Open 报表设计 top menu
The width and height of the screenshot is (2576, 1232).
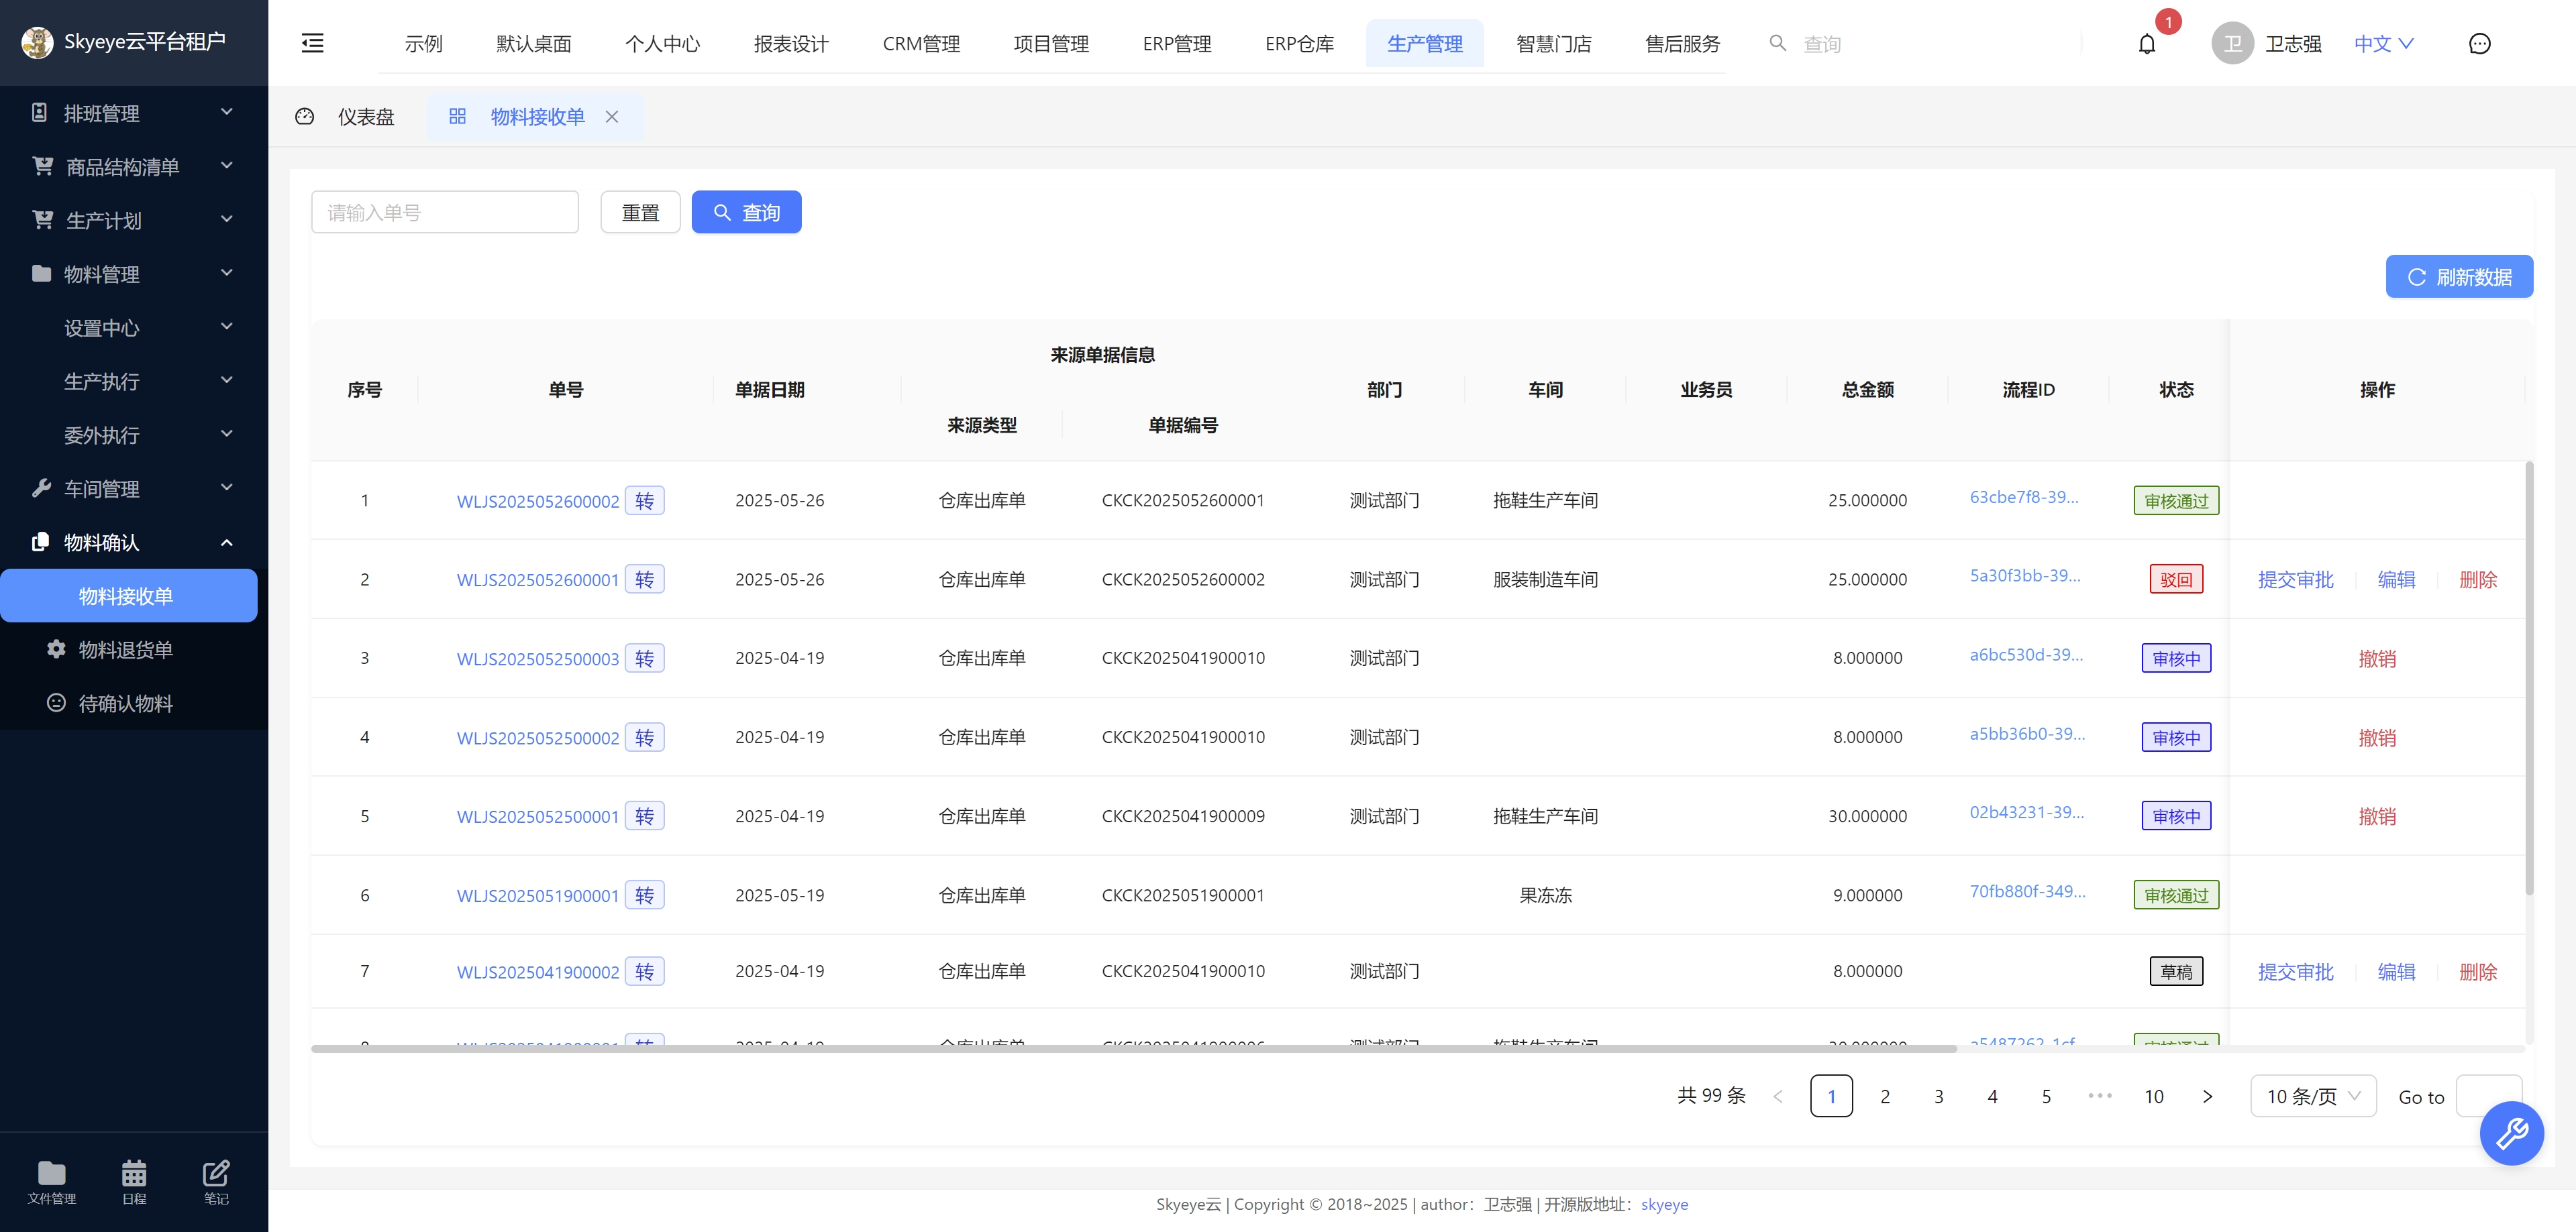point(791,44)
